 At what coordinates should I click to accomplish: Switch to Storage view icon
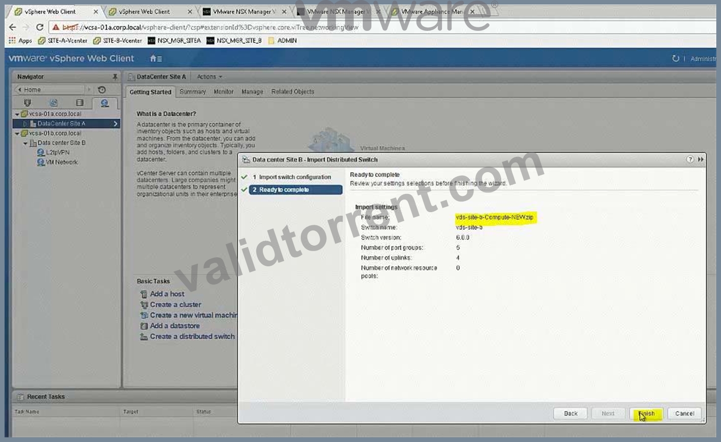(79, 103)
